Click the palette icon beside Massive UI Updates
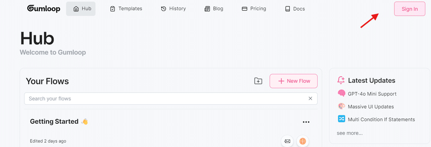431x147 pixels. tap(342, 106)
